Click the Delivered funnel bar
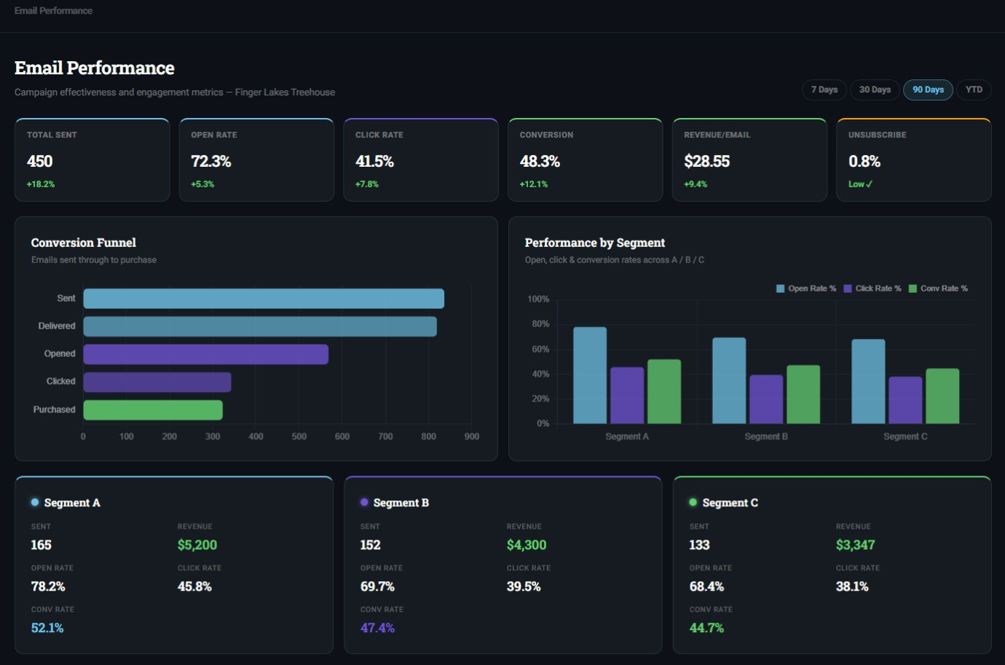Viewport: 1005px width, 665px height. point(260,326)
